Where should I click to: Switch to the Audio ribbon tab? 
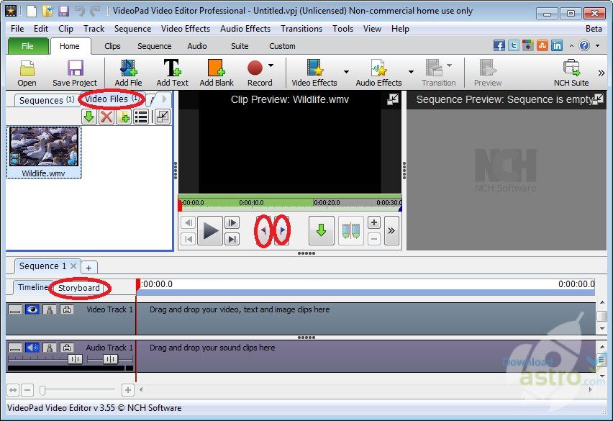196,46
